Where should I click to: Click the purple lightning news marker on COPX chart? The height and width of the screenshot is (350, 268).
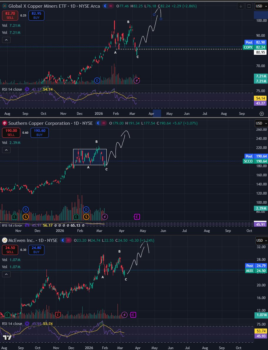[137, 80]
